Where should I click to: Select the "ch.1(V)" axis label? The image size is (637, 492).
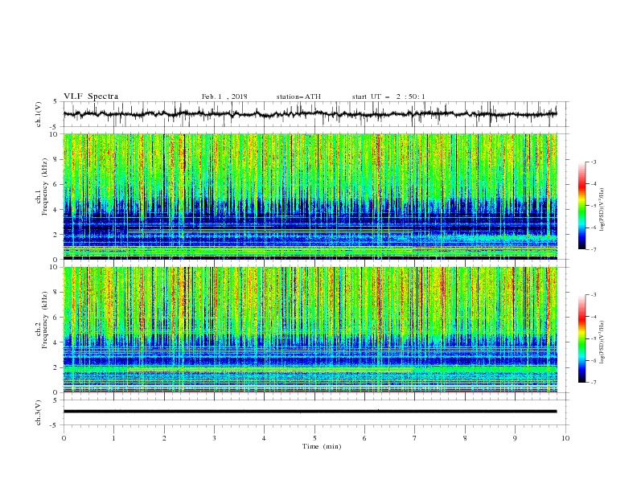[x=39, y=114]
